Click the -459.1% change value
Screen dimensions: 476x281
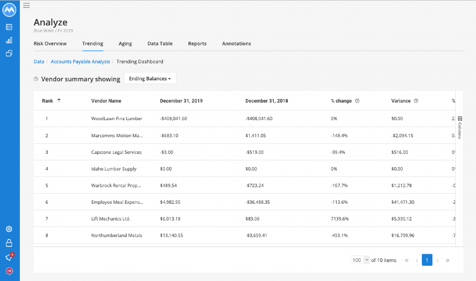pyautogui.click(x=339, y=235)
